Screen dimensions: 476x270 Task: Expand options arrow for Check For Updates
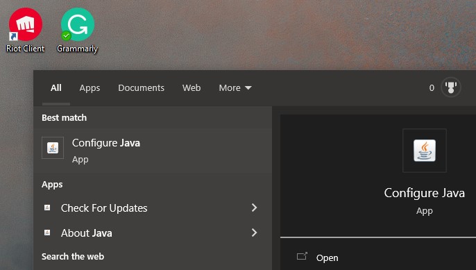(255, 208)
